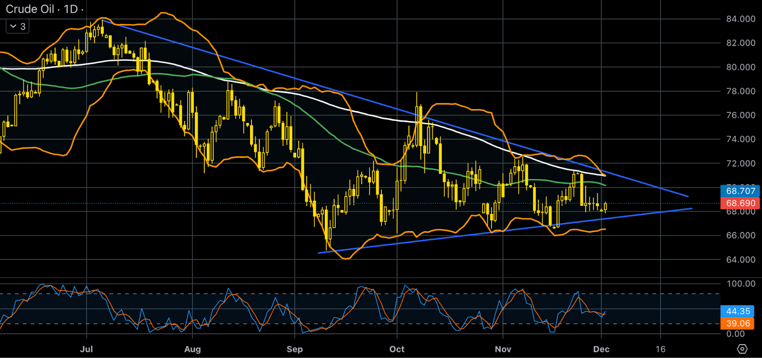Viewport: 762px width, 358px height.
Task: Click the 76.000 price axis label
Action: 741,115
